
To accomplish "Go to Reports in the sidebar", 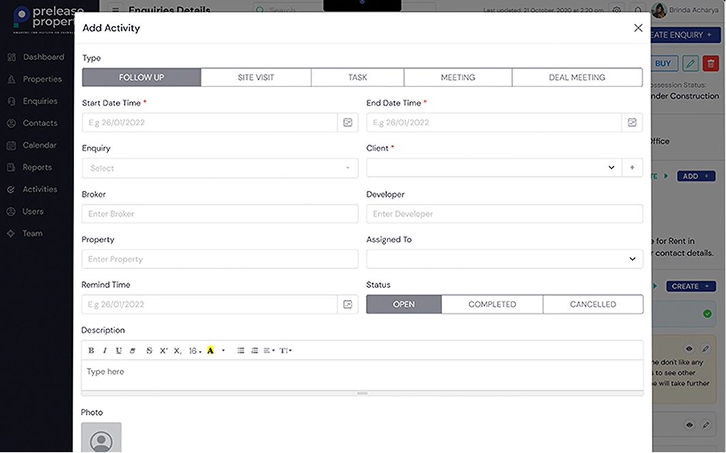I will [x=37, y=168].
